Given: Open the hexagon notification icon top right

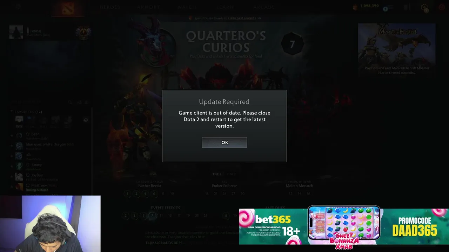Looking at the screenshot, I should pos(424,8).
